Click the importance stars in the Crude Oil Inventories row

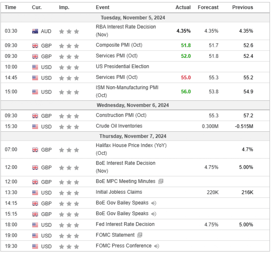click(69, 127)
